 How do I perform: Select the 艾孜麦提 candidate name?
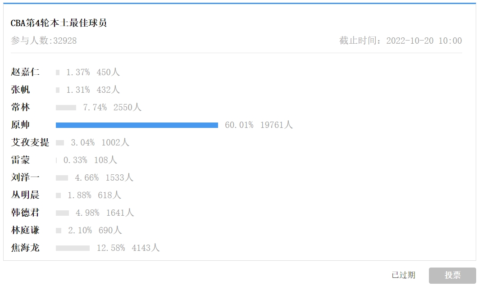pyautogui.click(x=30, y=142)
